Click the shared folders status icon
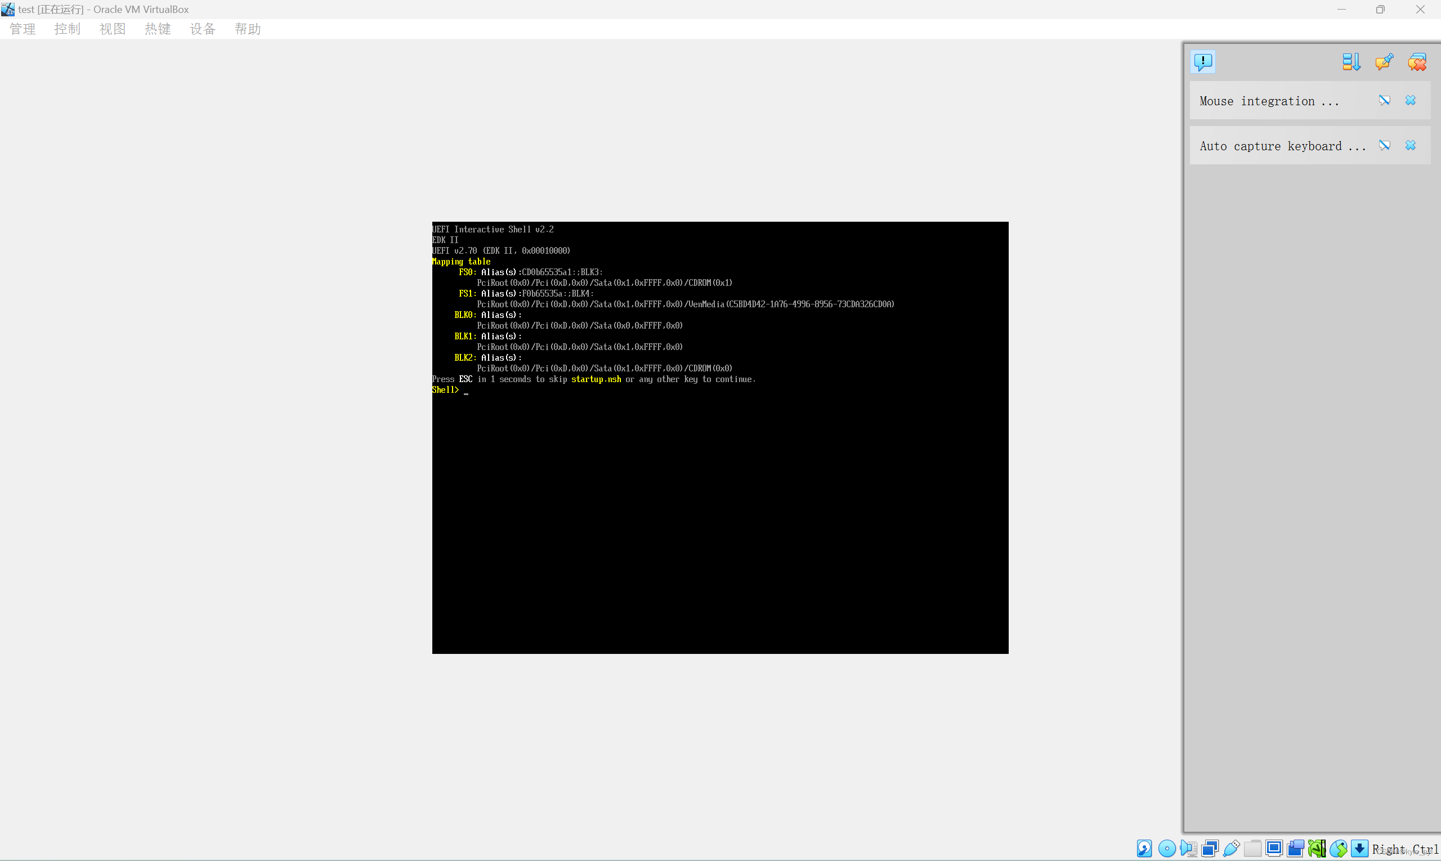This screenshot has width=1441, height=861. tap(1252, 848)
